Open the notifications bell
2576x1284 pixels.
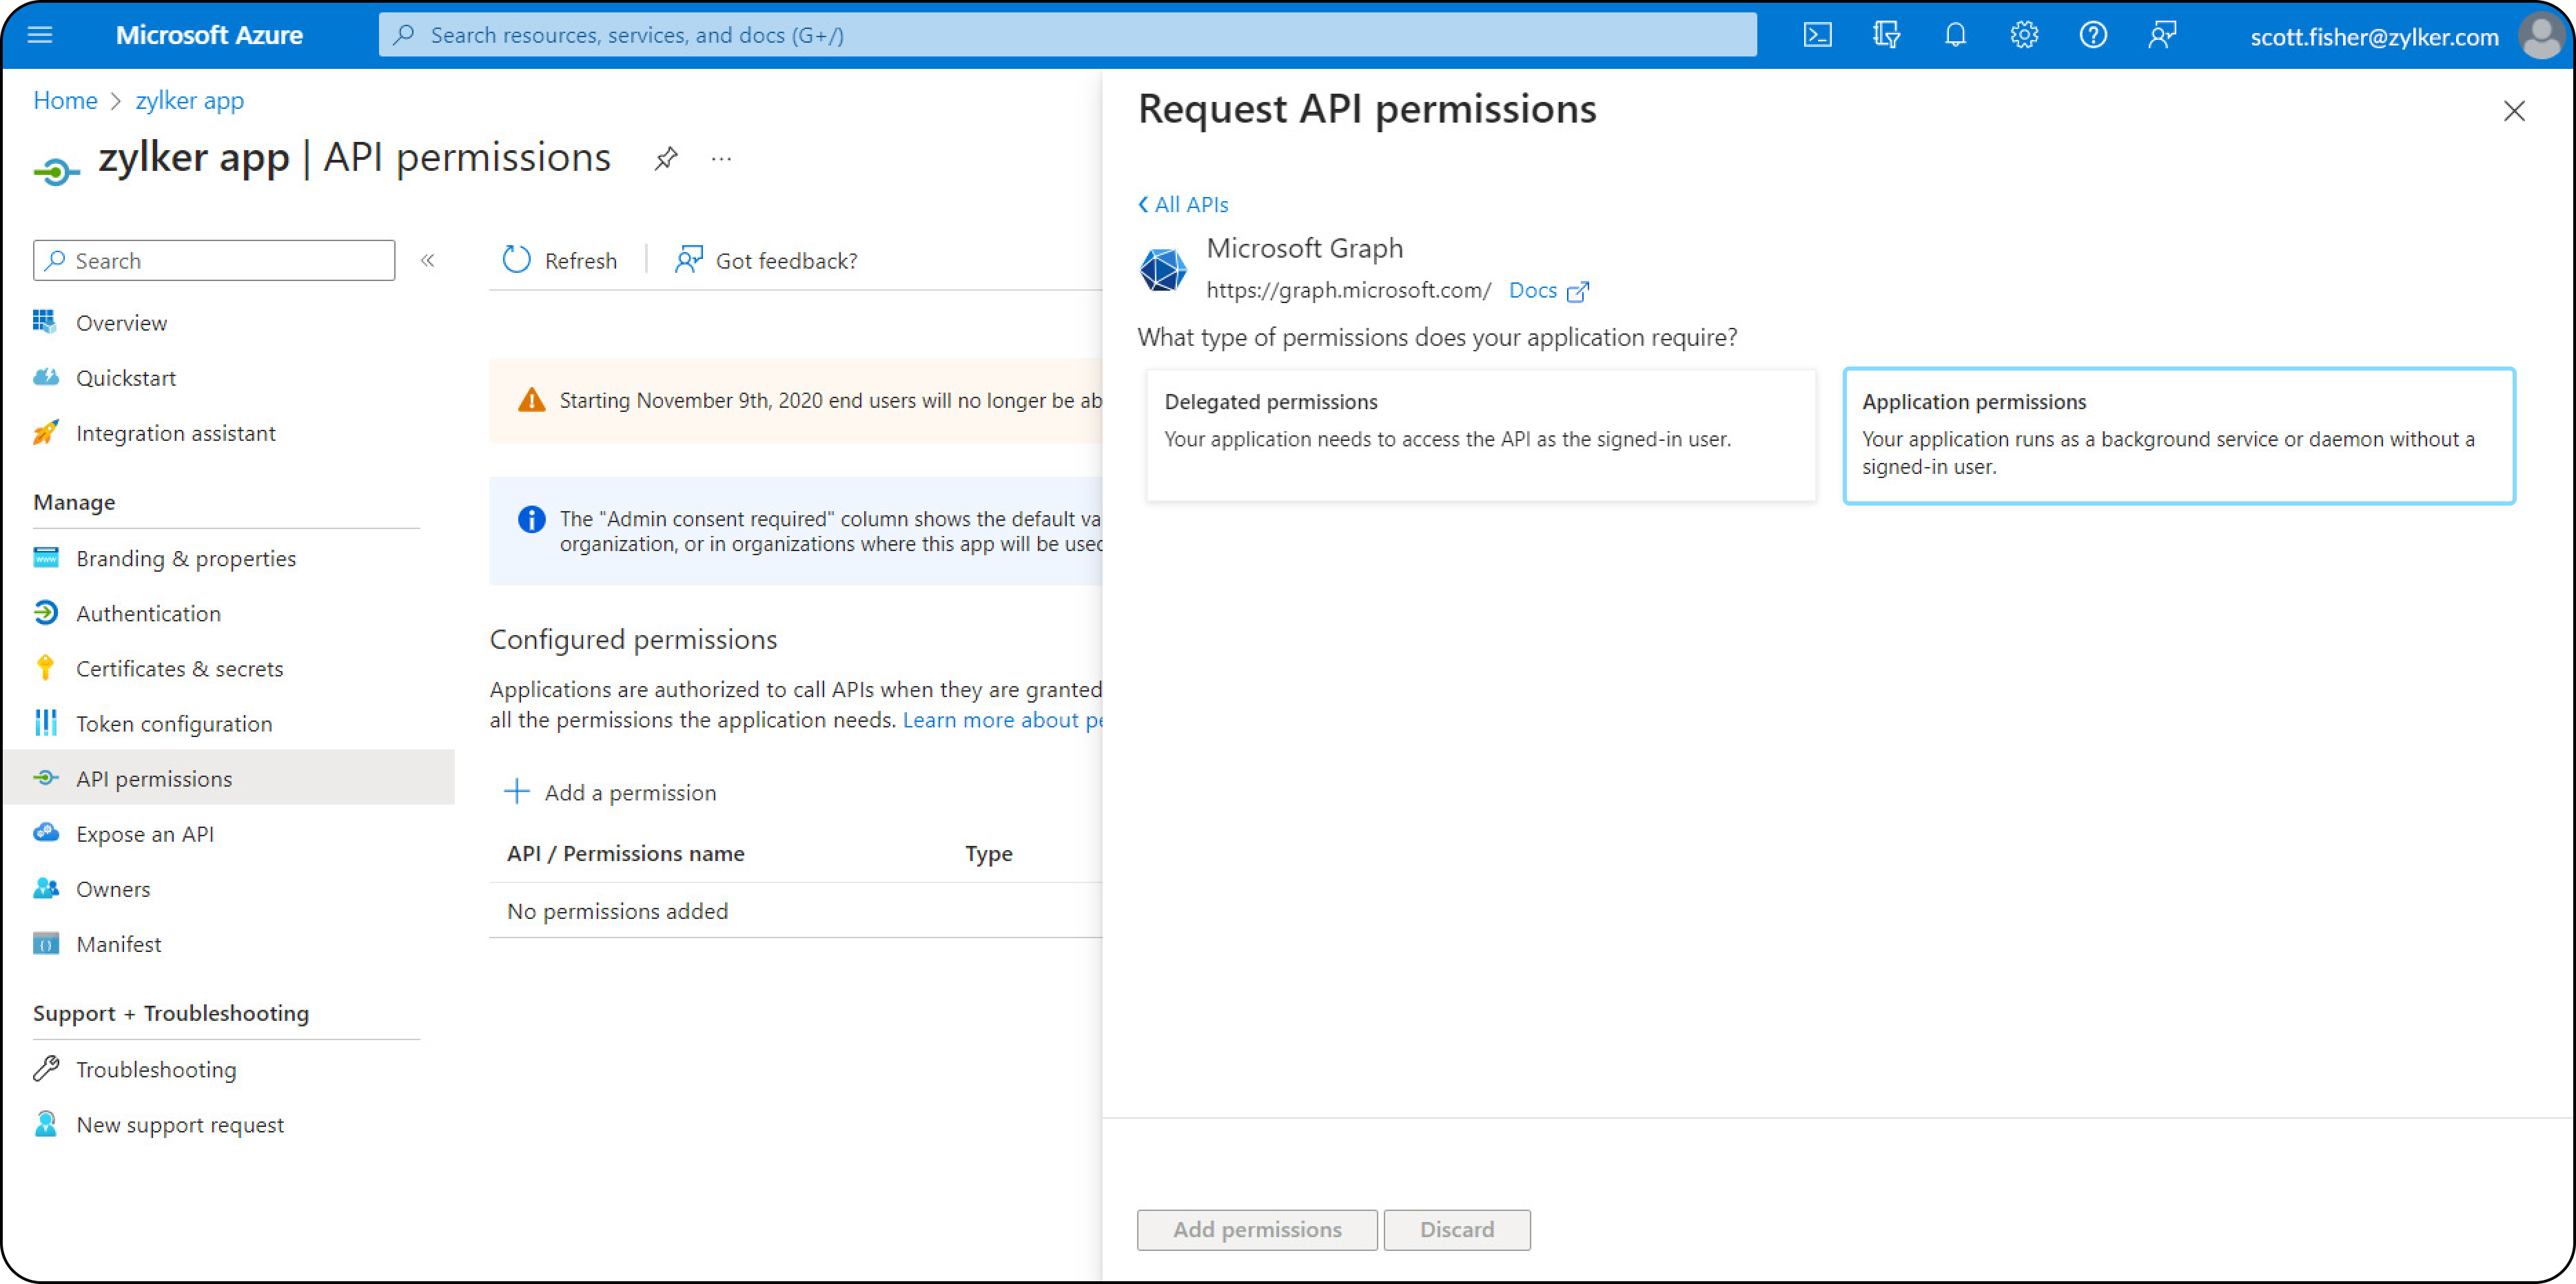[x=1955, y=36]
